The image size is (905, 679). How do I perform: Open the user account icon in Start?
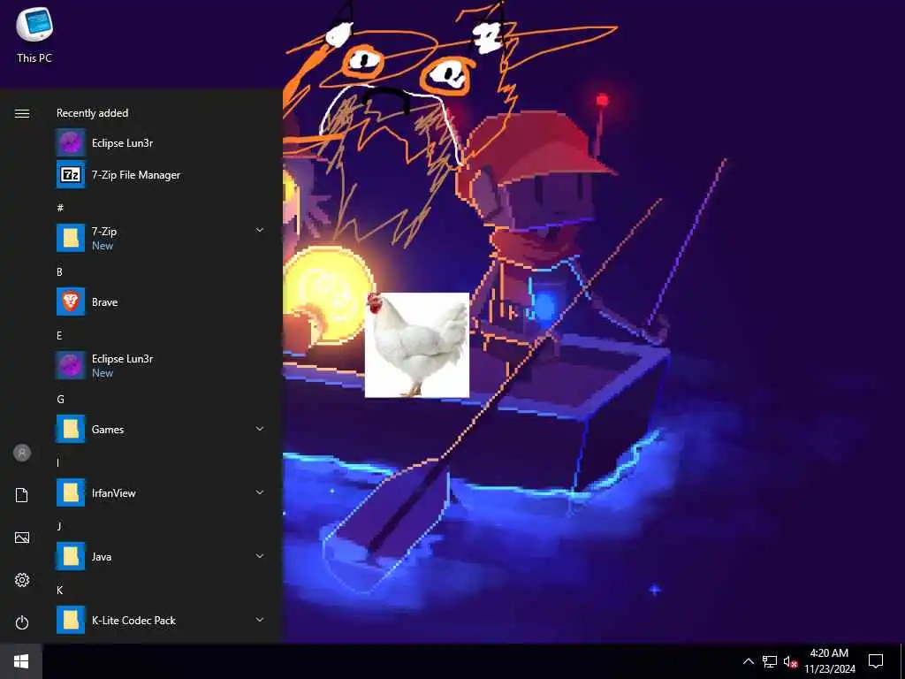point(22,453)
